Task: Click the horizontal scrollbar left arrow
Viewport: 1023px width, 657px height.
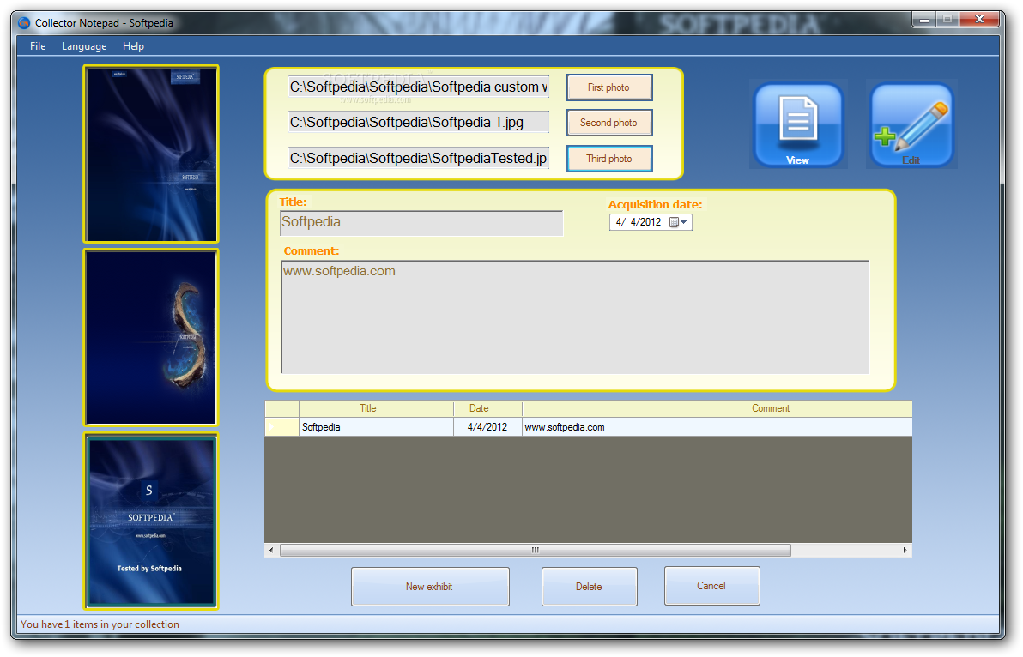Action: pyautogui.click(x=271, y=550)
